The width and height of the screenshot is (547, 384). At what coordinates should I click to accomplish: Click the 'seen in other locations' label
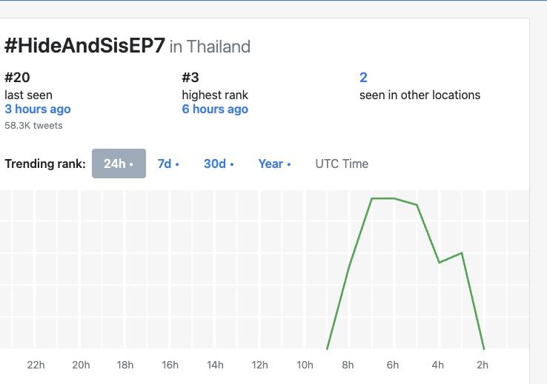[420, 95]
